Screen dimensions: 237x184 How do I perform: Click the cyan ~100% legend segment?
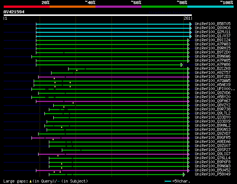(x=210, y=6)
